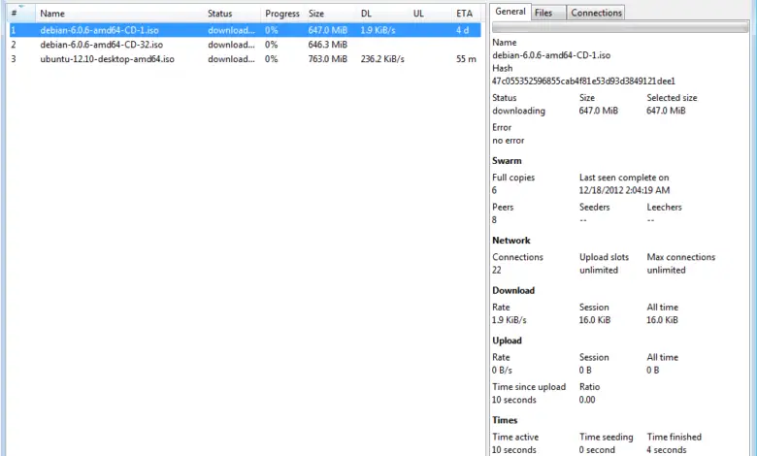
Task: Click the Times section heading
Action: (x=505, y=420)
